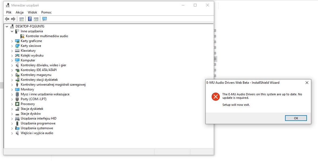Viewport: 318px width, 161px height.
Task: Click the printer icon beside Kolejki wydruku
Action: point(17,55)
